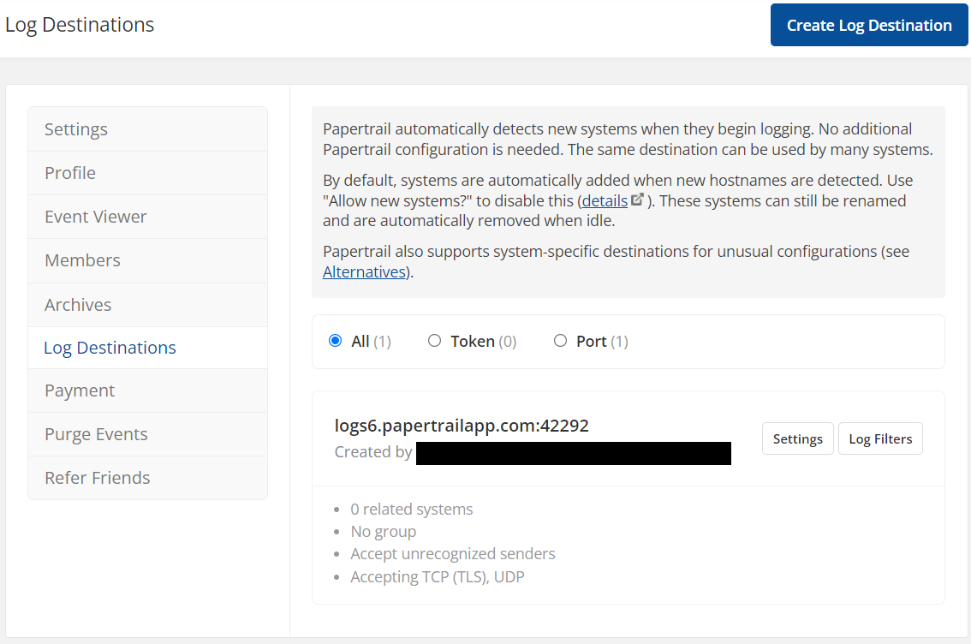Go to Purge Events in the sidebar

tap(147, 434)
